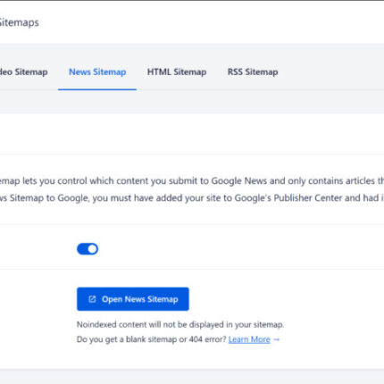This screenshot has height=384, width=384.
Task: Switch to the HTML Sitemap tab
Action: [x=177, y=71]
